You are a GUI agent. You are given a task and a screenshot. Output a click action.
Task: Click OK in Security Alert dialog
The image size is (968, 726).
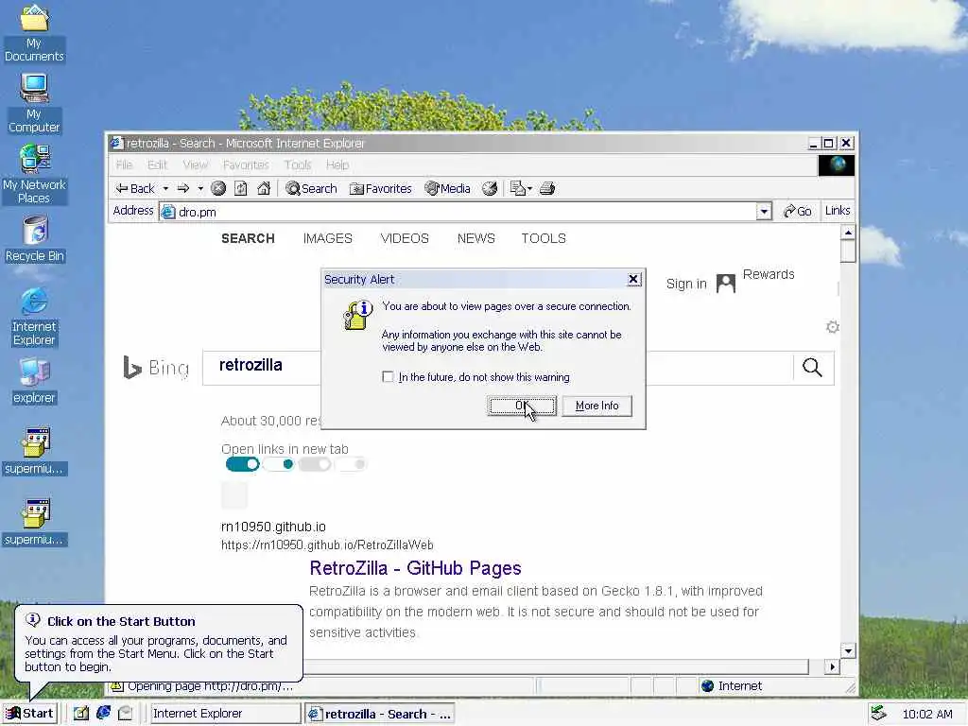pyautogui.click(x=522, y=406)
